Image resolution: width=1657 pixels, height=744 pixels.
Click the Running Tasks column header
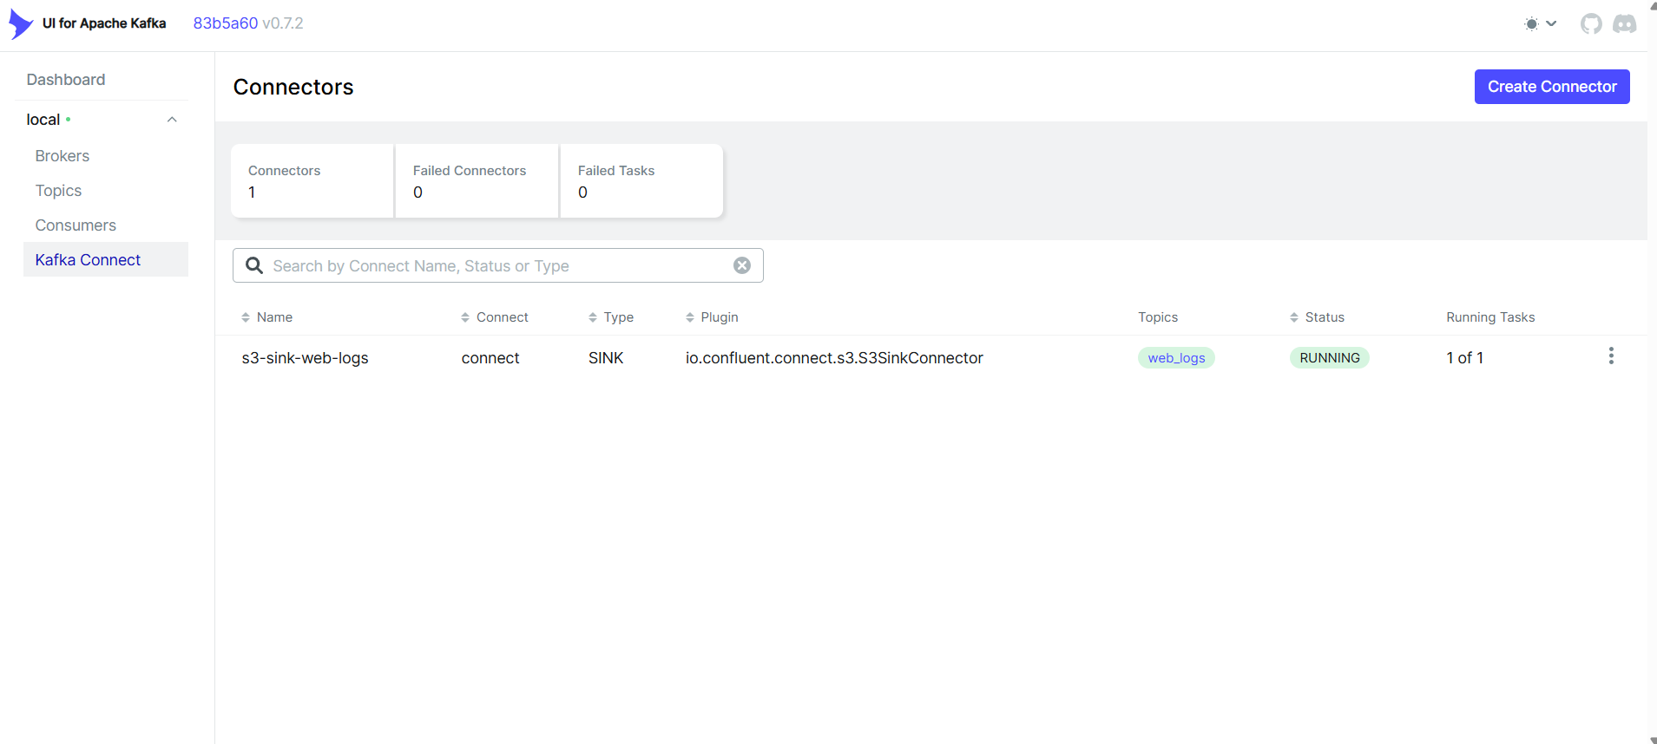point(1490,317)
